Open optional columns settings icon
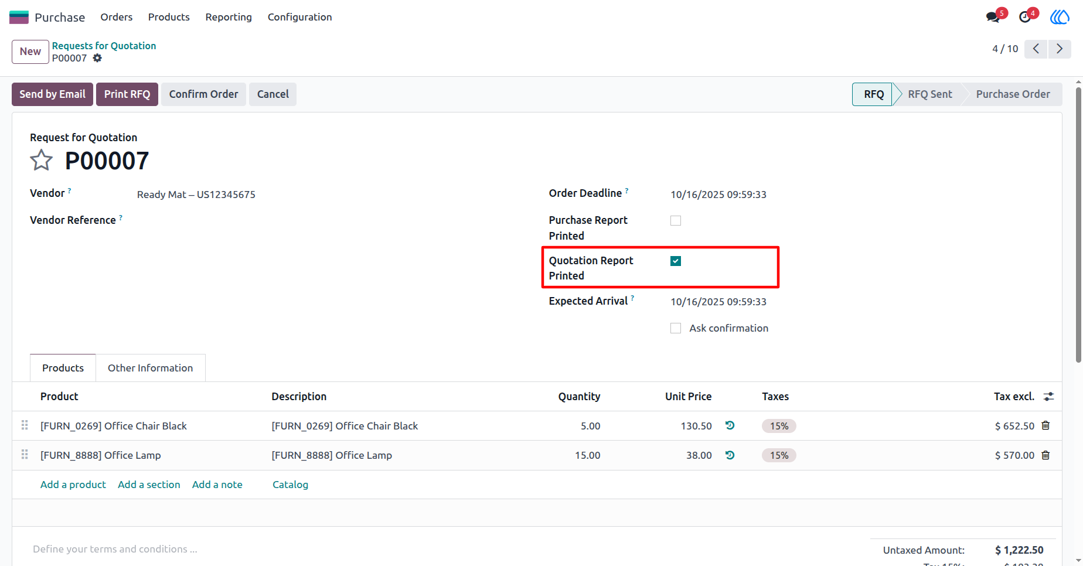Image resolution: width=1083 pixels, height=566 pixels. point(1049,397)
